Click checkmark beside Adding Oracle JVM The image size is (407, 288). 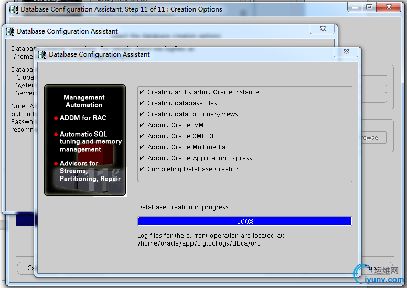point(142,125)
